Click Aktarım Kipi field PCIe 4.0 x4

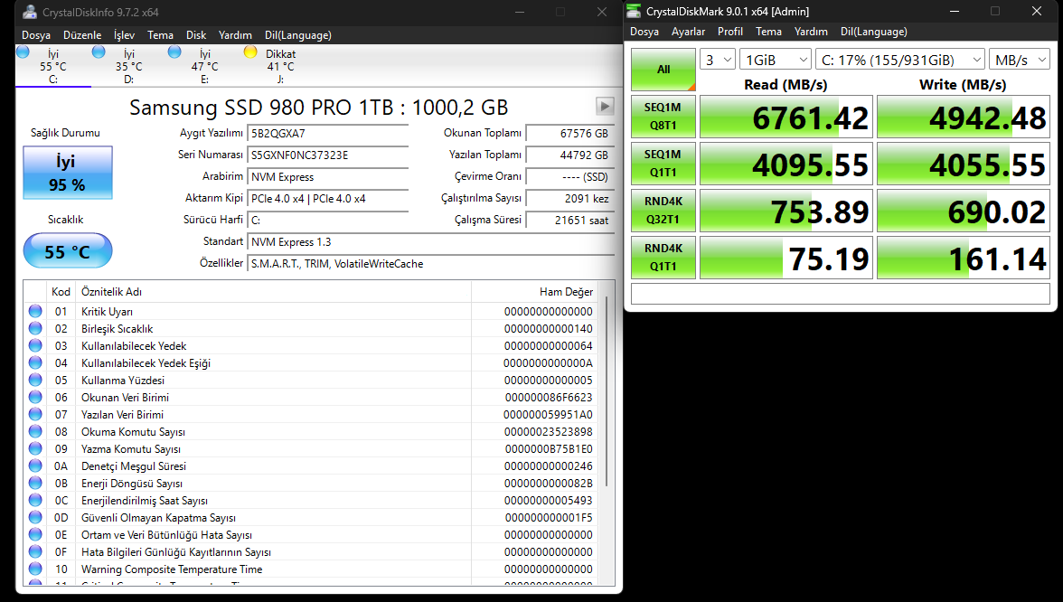[x=327, y=199]
